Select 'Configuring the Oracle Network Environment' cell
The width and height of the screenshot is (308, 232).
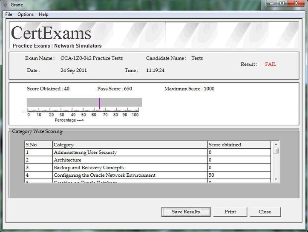(130, 175)
